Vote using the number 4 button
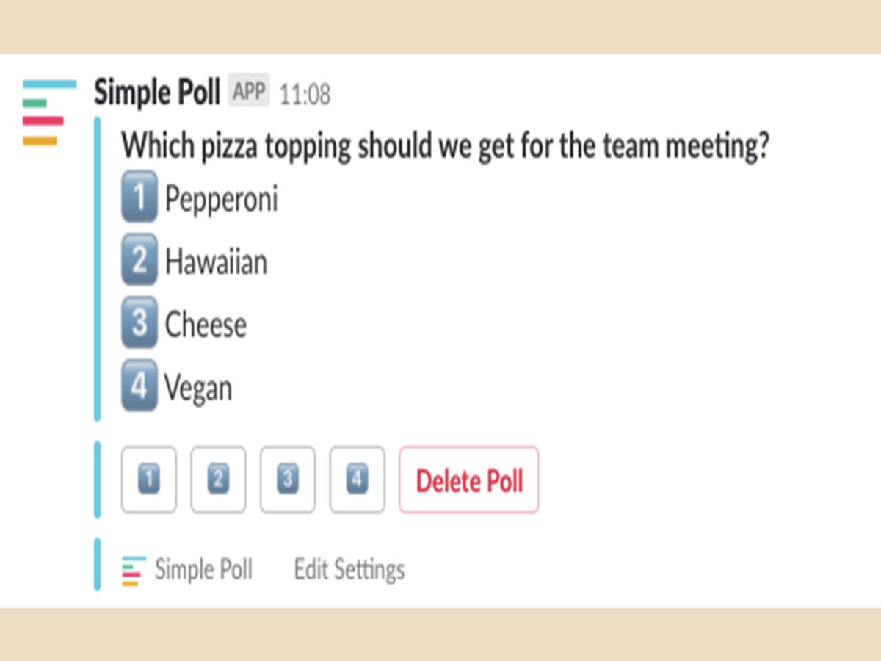The image size is (881, 661). point(357,480)
